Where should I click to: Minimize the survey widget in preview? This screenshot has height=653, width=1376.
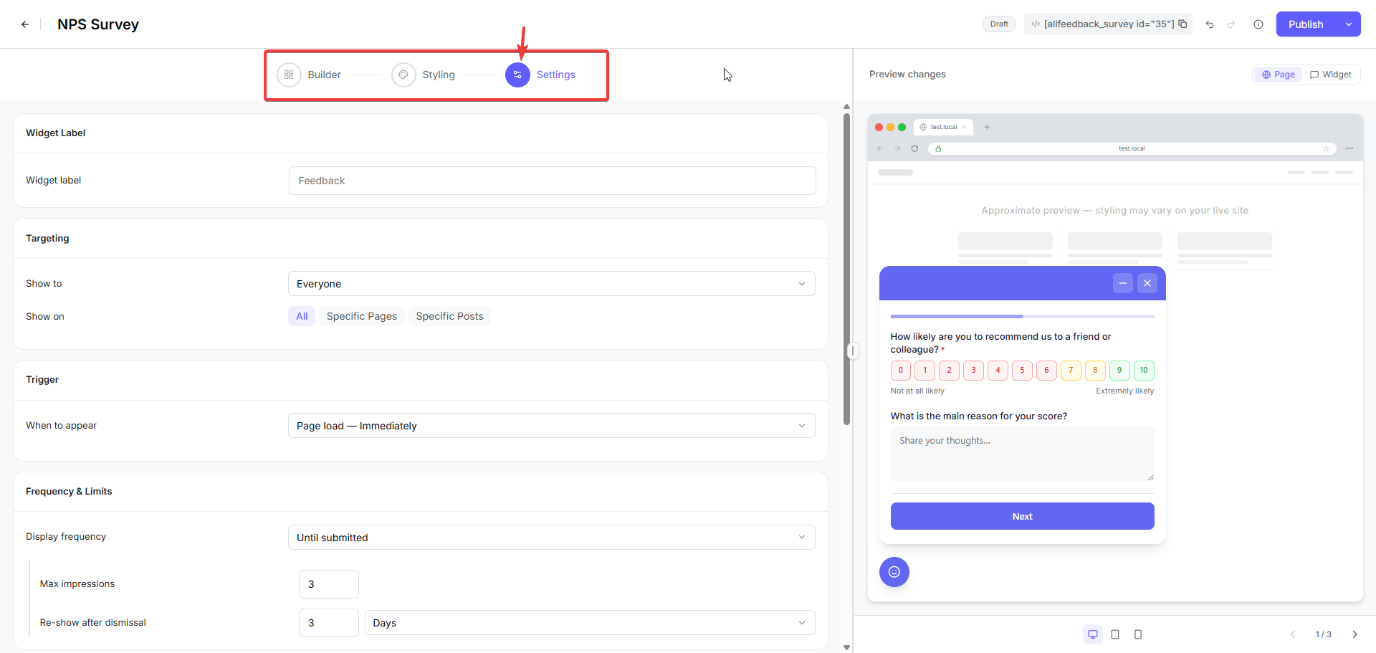(1123, 283)
